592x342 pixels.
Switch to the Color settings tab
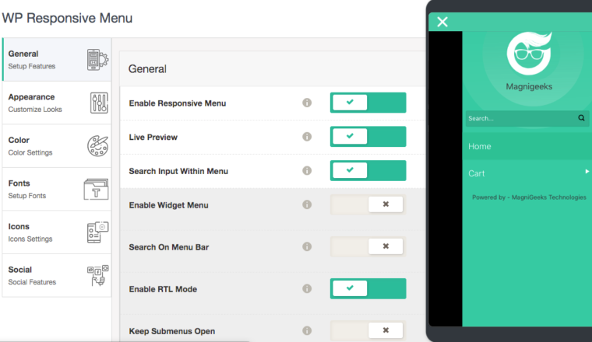coord(57,146)
